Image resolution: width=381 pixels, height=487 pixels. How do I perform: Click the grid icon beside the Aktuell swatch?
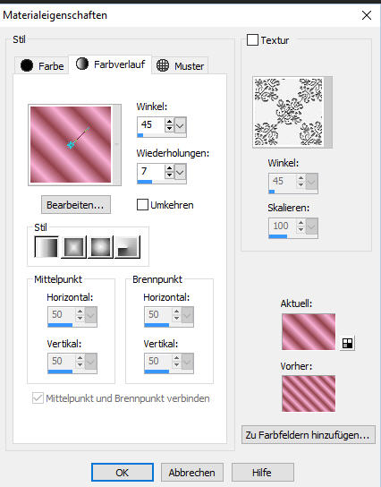pyautogui.click(x=347, y=343)
